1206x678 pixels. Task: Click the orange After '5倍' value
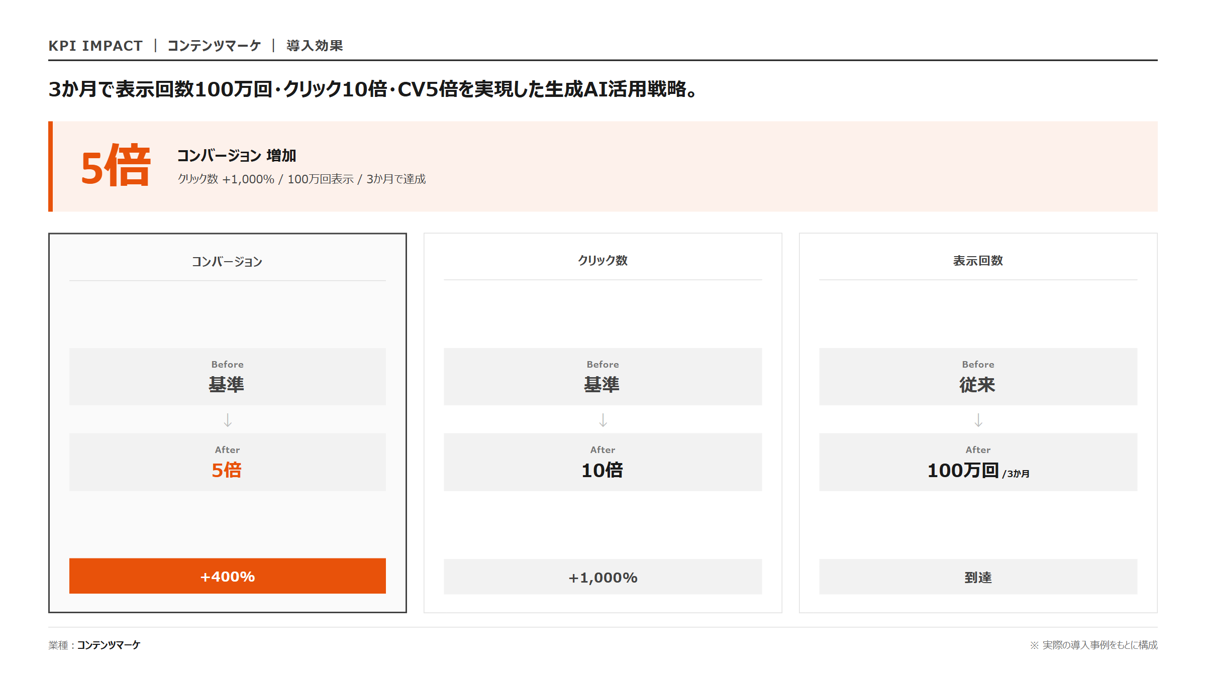tap(227, 471)
